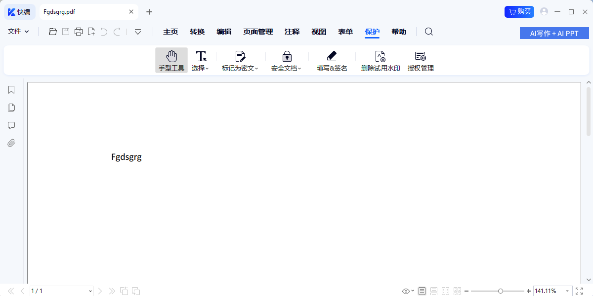Switch to the 注释 tab
The height and width of the screenshot is (296, 593).
tap(292, 32)
